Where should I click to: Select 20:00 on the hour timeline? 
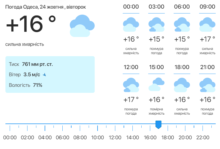pyautogui.click(x=185, y=138)
